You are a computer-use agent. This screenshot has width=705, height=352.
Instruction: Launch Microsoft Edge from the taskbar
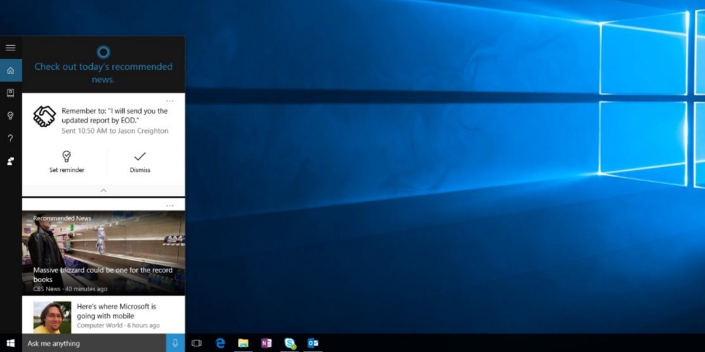(220, 343)
